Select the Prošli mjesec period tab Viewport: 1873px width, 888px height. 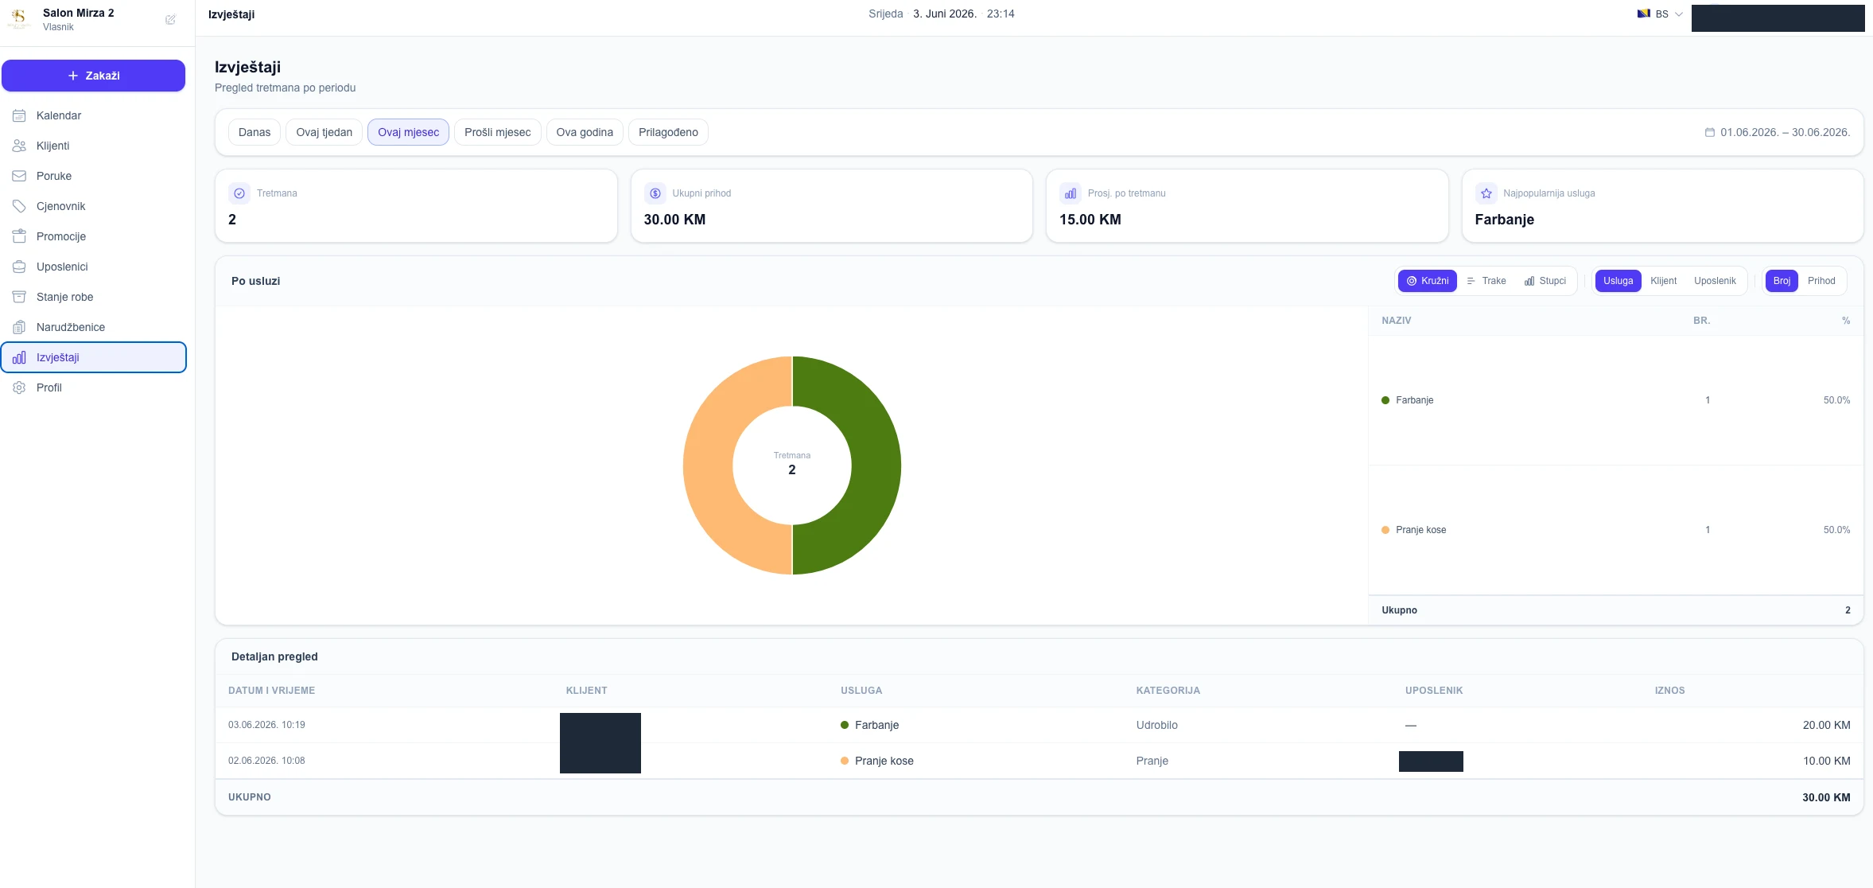tap(498, 132)
